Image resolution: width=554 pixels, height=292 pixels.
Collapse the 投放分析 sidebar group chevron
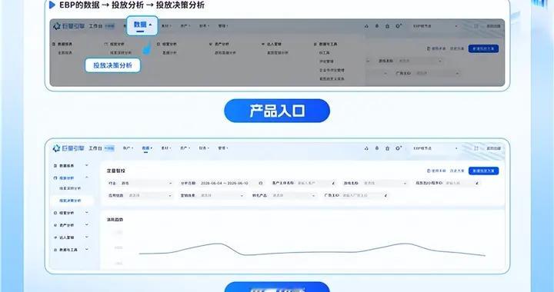87,178
